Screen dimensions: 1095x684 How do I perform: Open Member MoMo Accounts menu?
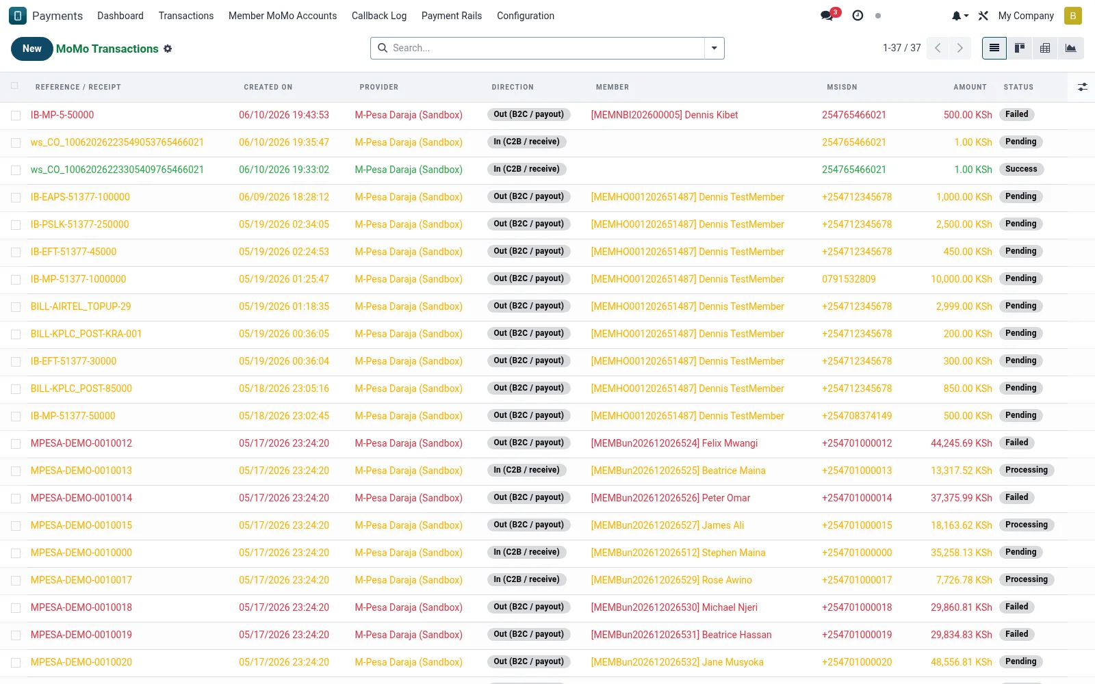283,16
